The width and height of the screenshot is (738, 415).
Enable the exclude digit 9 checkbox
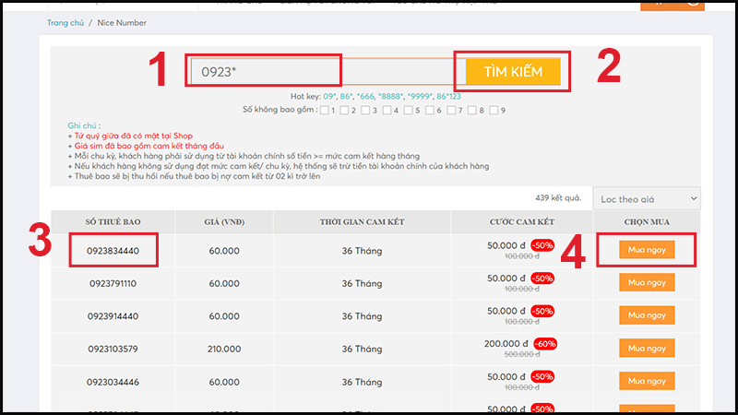tap(494, 111)
